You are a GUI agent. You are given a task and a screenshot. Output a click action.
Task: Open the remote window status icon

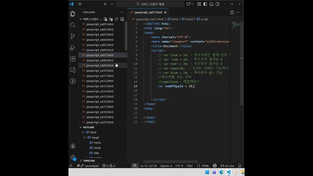[x=71, y=166]
